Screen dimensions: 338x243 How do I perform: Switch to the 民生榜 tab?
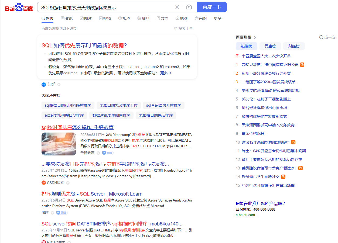[270, 46]
